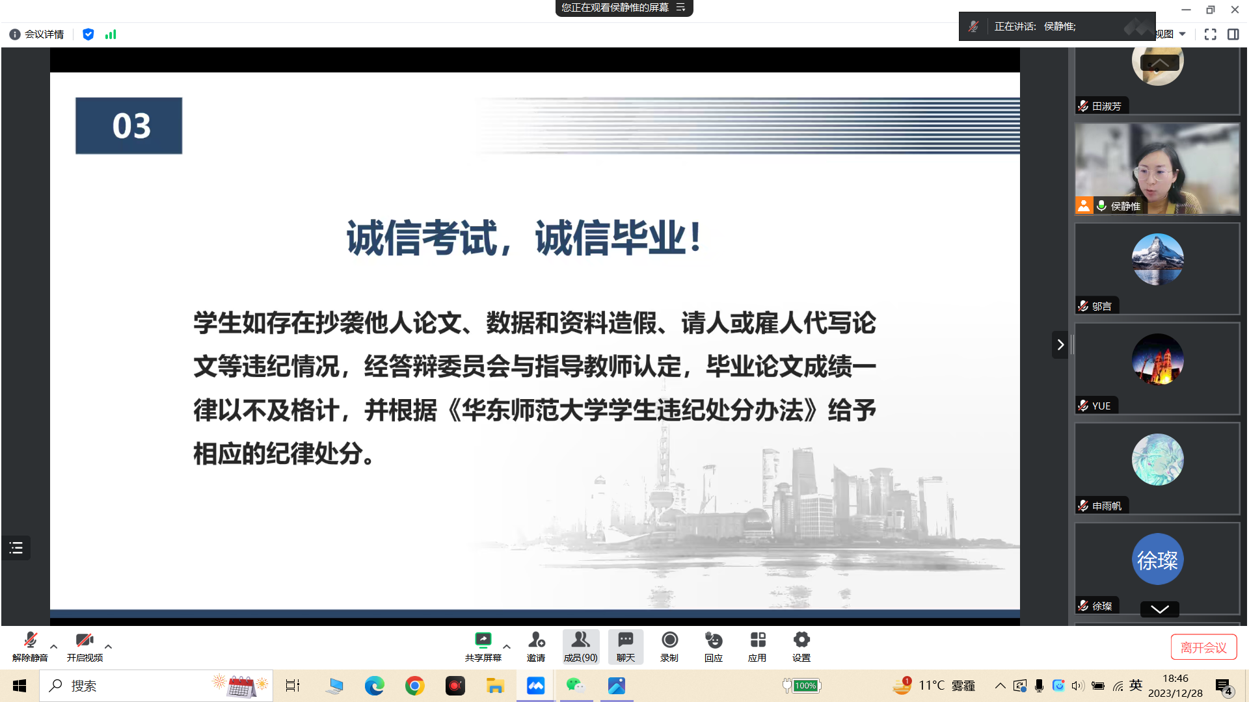The height and width of the screenshot is (702, 1249).
Task: Open the 应用 apps panel
Action: tap(757, 646)
